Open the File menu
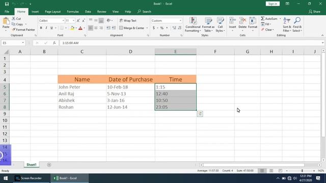Screen dimensions: 326x183 [7, 12]
